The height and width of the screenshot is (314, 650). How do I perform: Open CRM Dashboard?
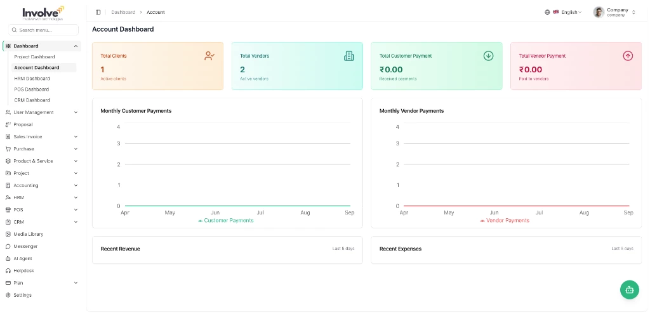(32, 100)
